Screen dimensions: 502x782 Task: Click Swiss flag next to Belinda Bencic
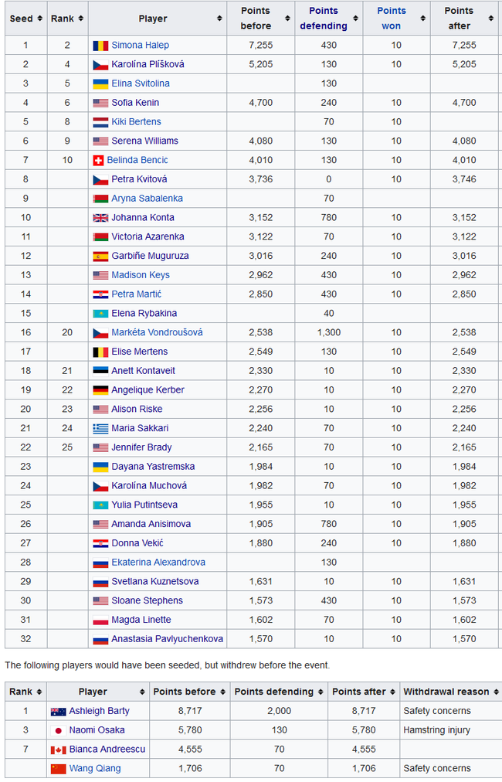pyautogui.click(x=98, y=160)
